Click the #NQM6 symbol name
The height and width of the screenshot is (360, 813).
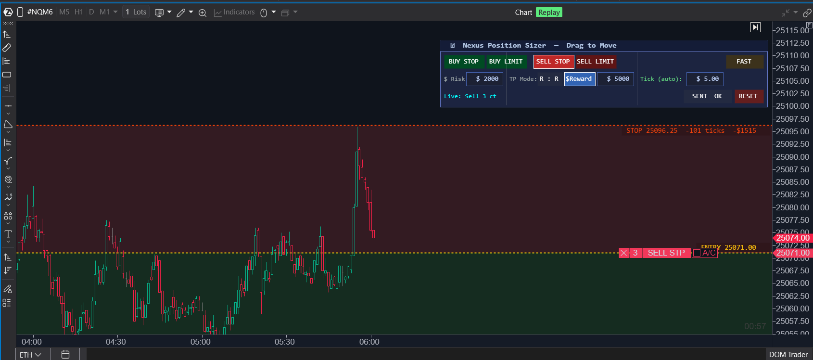tap(40, 12)
